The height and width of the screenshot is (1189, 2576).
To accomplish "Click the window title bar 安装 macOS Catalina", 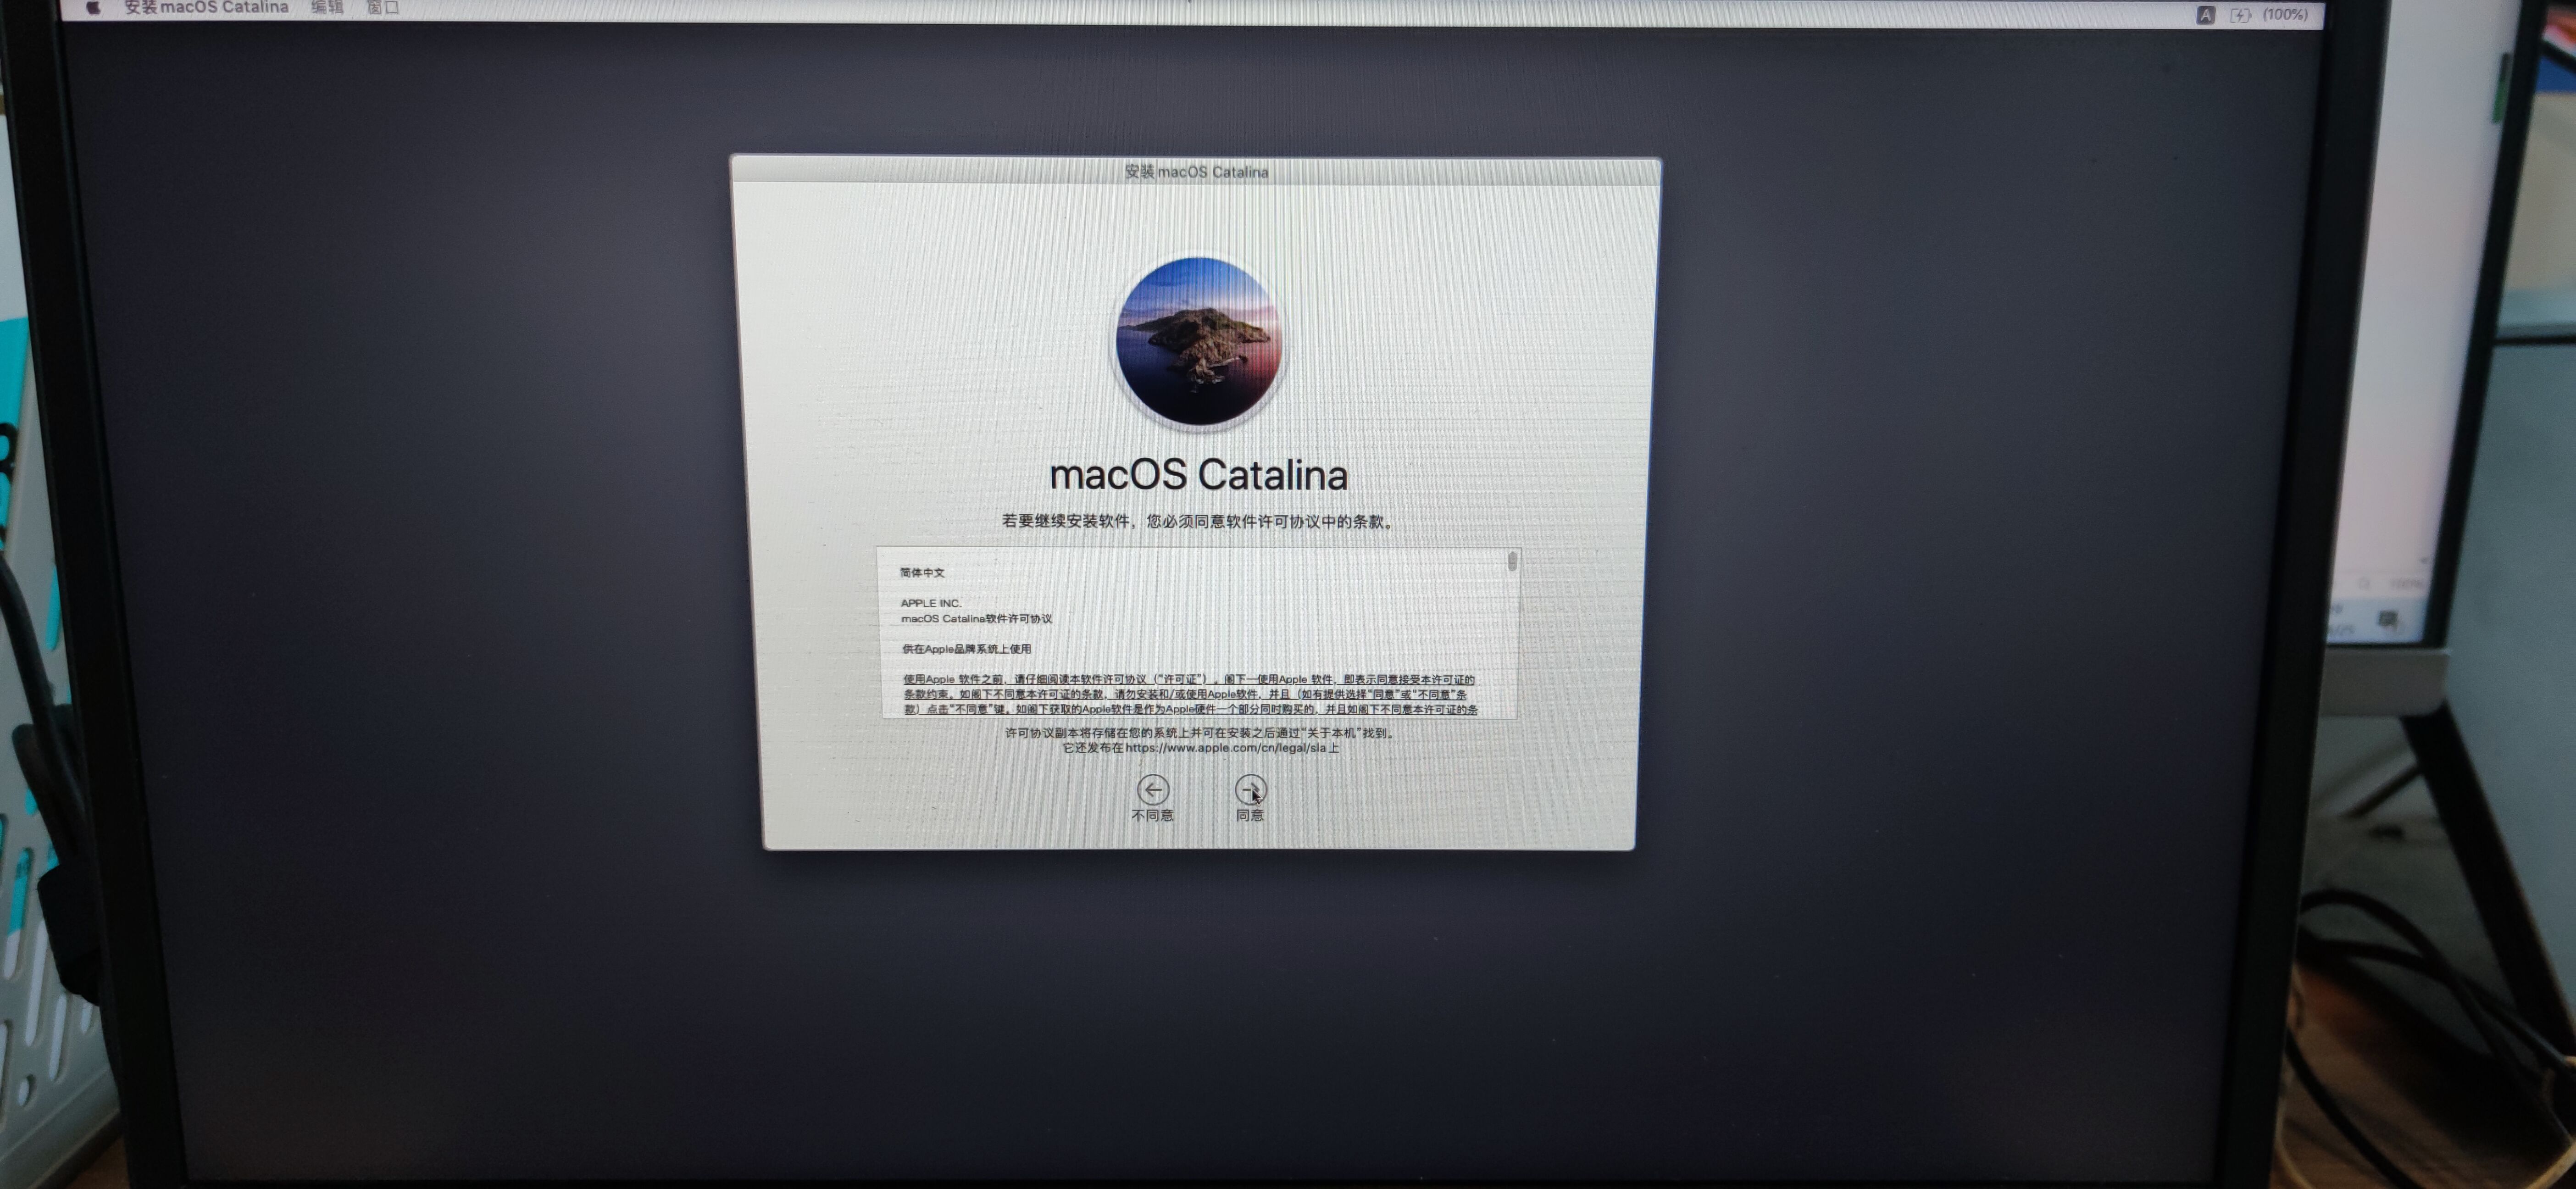I will pos(1196,171).
